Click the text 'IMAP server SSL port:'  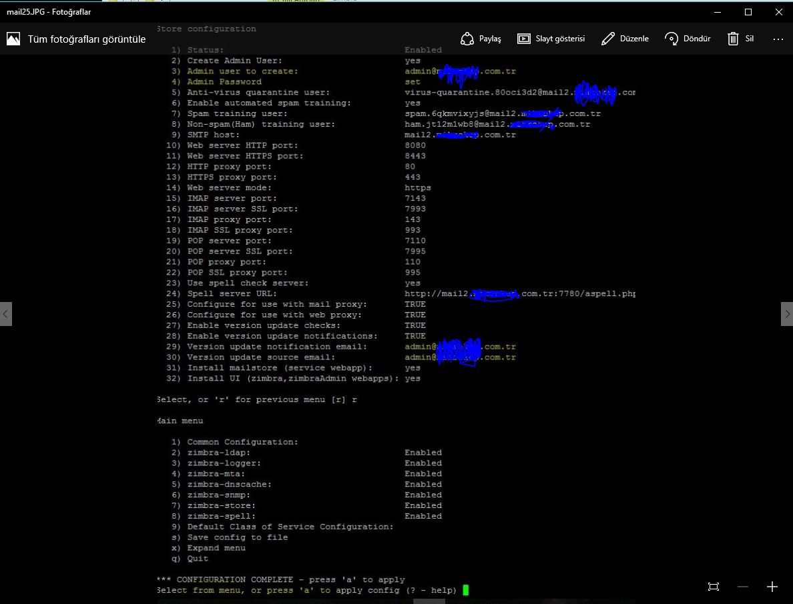(243, 209)
